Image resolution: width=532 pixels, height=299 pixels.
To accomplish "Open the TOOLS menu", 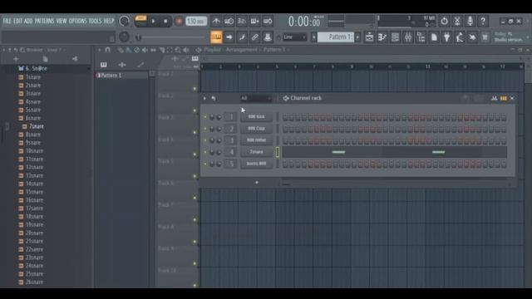I will pos(95,21).
